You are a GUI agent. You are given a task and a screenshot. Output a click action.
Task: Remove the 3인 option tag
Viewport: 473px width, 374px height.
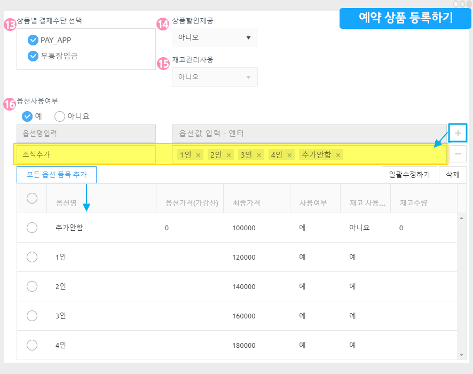(x=259, y=155)
